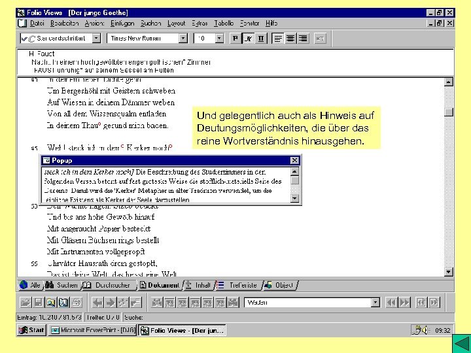The image size is (471, 353).
Task: Click the document scrollbar down arrow
Action: coord(449,272)
